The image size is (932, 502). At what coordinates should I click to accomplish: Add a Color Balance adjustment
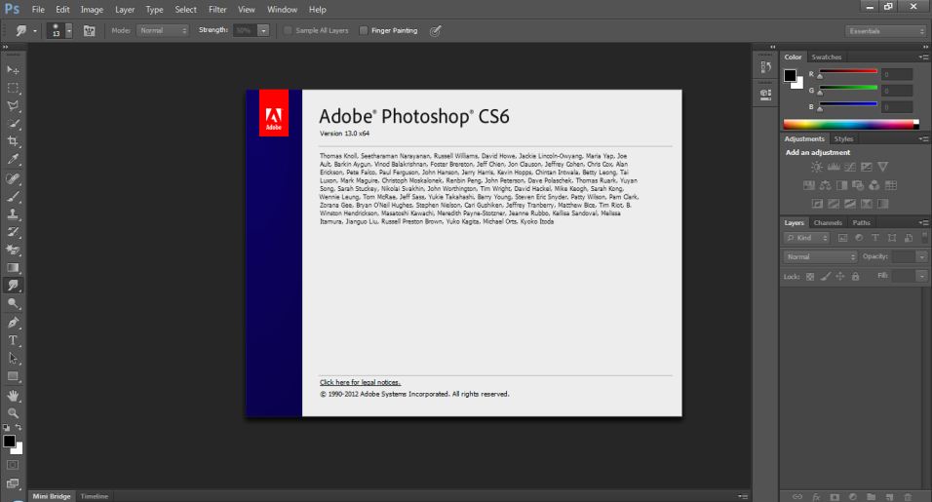(x=825, y=185)
